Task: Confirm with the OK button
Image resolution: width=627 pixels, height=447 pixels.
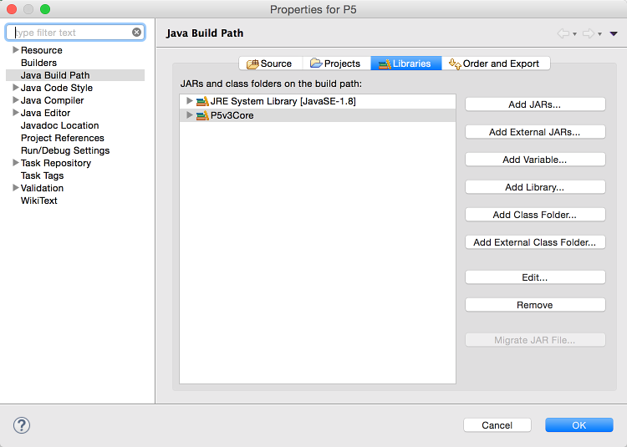Action: click(x=579, y=425)
